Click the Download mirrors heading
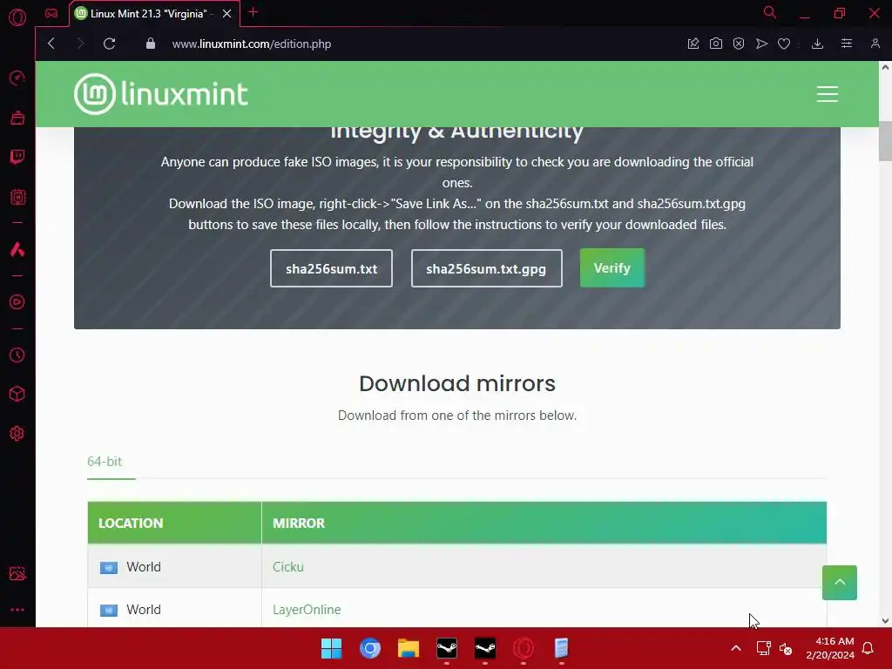Screen dimensions: 892x669 coord(457,383)
